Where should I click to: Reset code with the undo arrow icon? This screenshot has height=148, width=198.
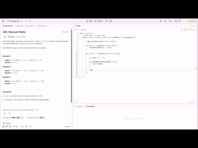(192, 30)
